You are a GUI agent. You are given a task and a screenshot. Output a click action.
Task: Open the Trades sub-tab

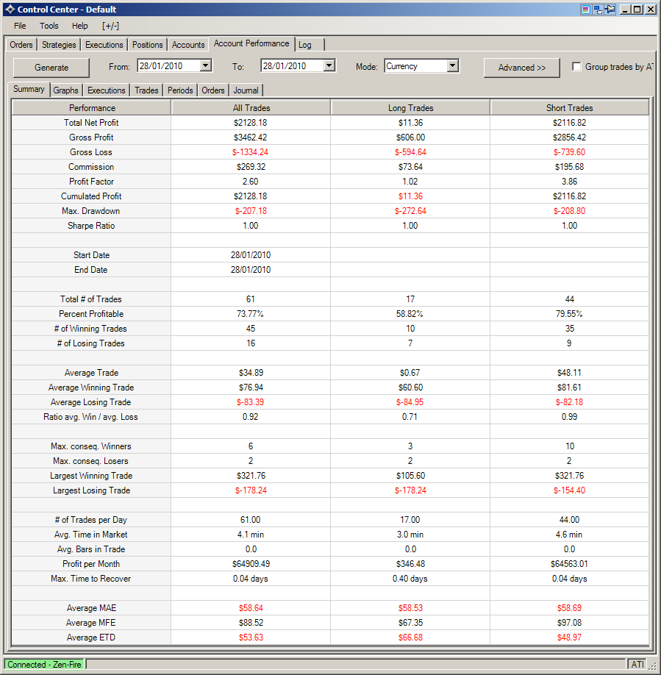[146, 90]
